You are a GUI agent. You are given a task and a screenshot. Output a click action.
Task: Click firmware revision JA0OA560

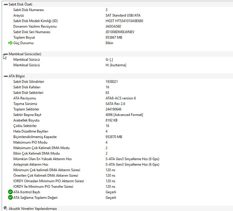pos(113,26)
